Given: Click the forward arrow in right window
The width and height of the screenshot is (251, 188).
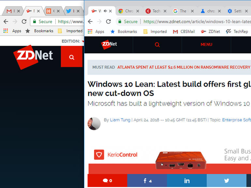Looking at the screenshot, I should [x=99, y=22].
